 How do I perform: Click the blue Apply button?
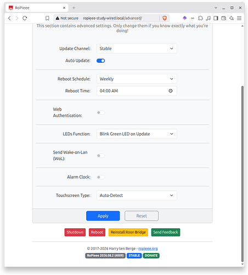(x=103, y=216)
